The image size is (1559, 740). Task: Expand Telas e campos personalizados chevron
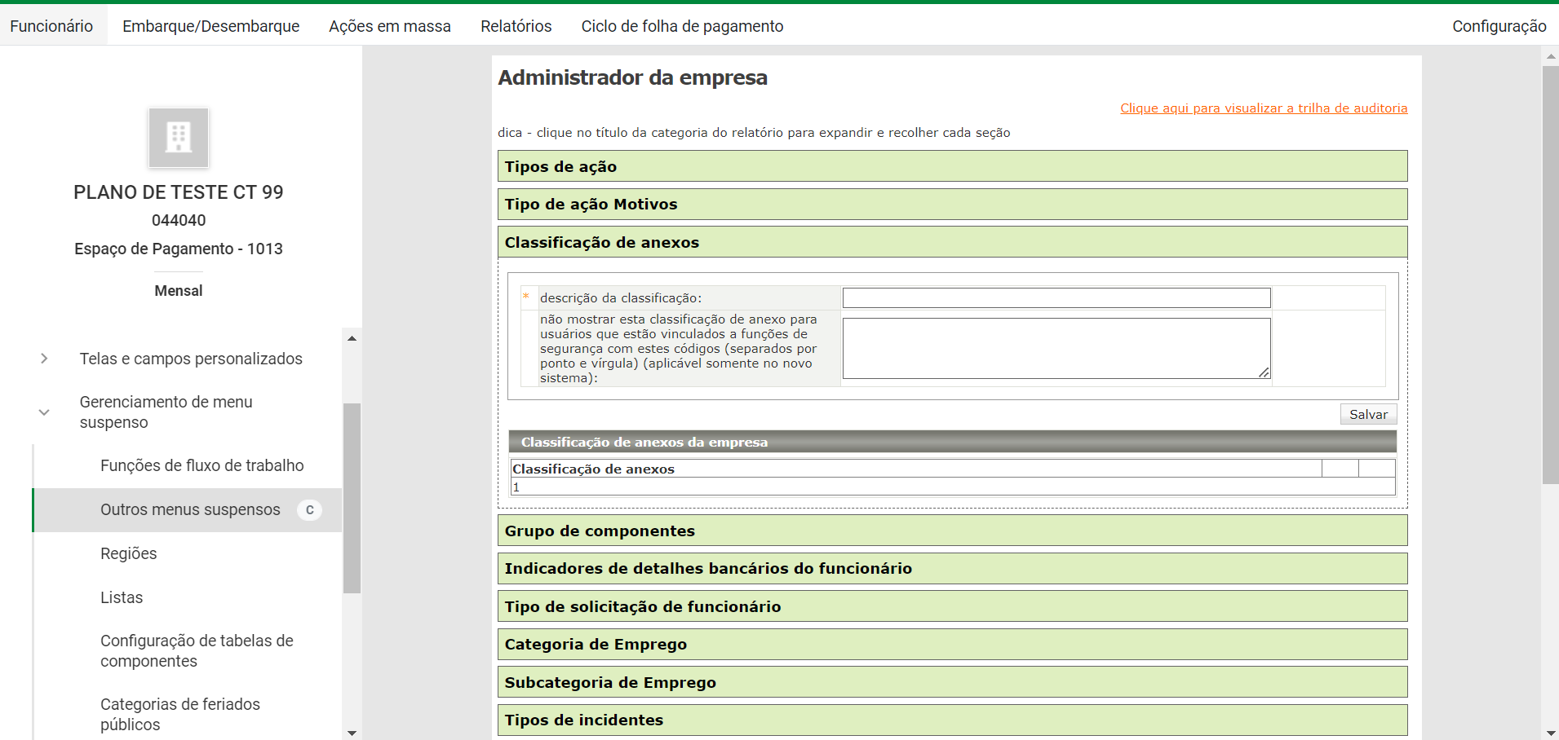click(x=44, y=359)
